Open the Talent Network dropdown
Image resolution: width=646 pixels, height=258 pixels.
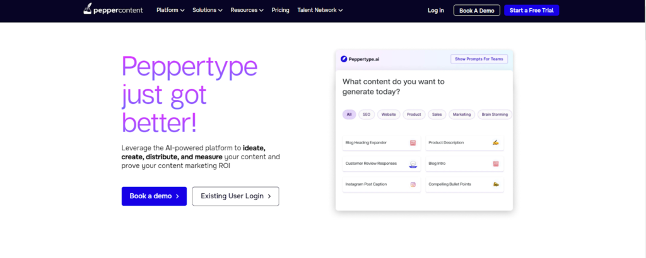tap(320, 10)
